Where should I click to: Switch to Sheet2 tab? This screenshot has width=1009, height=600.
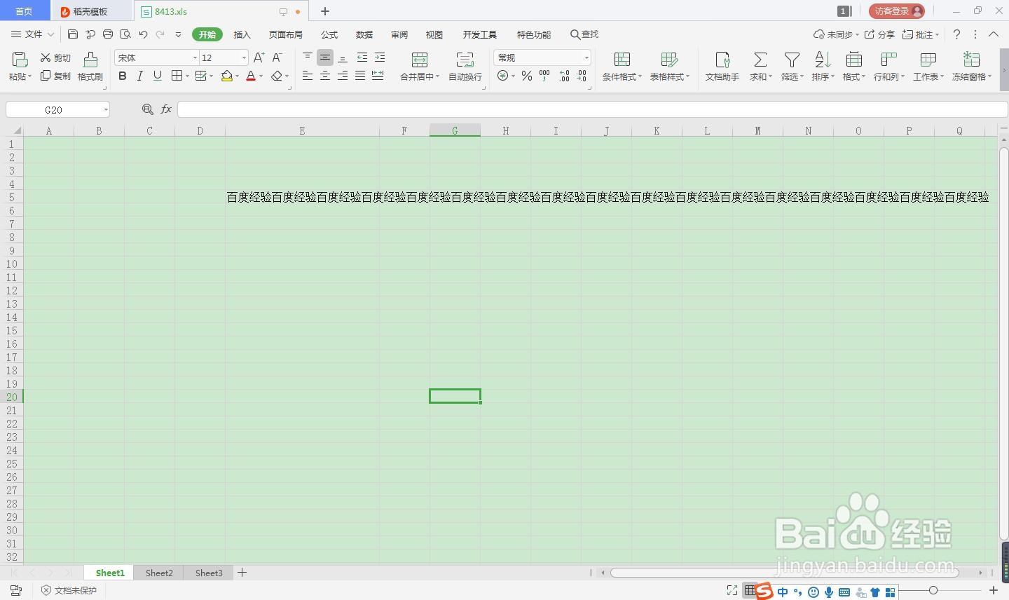click(x=159, y=573)
